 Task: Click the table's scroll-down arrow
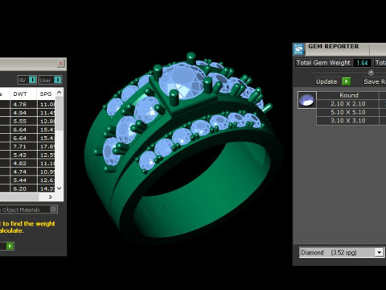click(x=60, y=188)
